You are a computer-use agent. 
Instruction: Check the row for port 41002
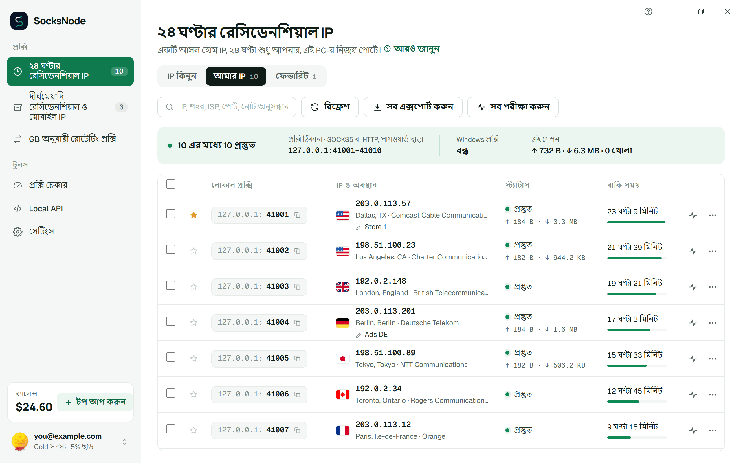pyautogui.click(x=170, y=249)
